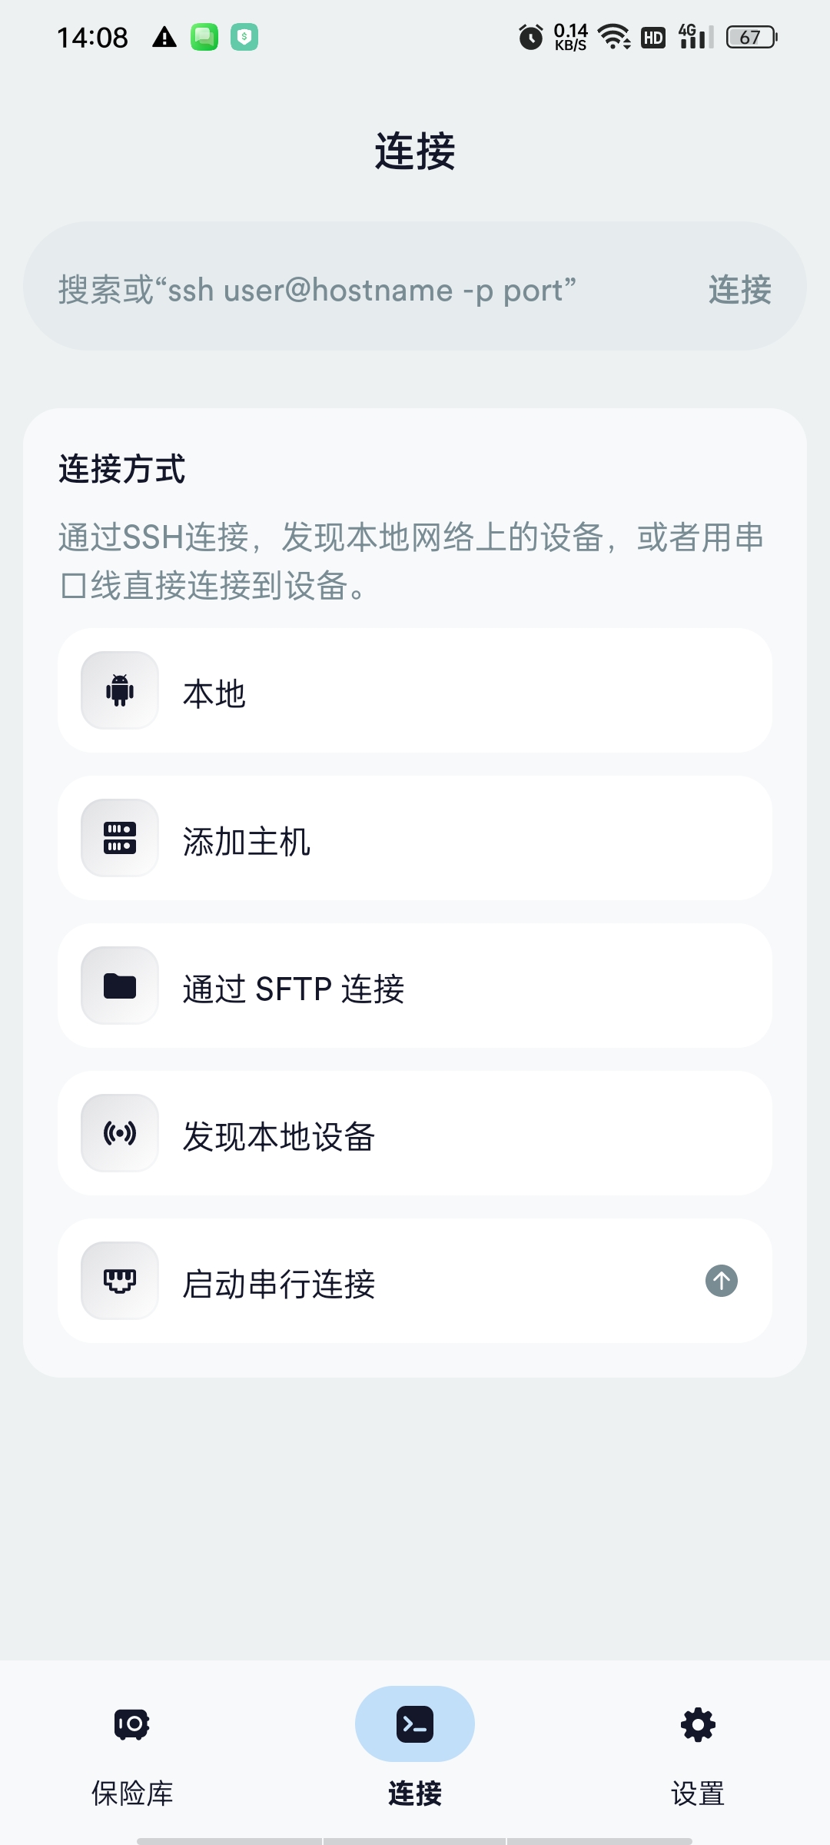Tap the vault safe icon in bottom bar

pos(132,1724)
